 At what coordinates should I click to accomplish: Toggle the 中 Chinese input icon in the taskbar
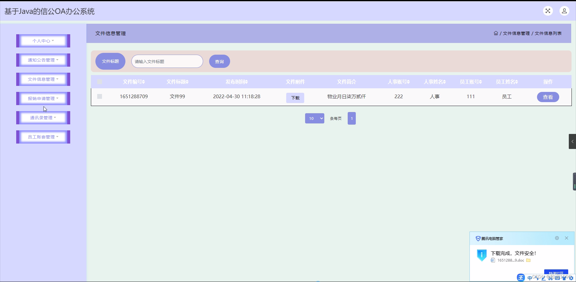click(x=530, y=278)
